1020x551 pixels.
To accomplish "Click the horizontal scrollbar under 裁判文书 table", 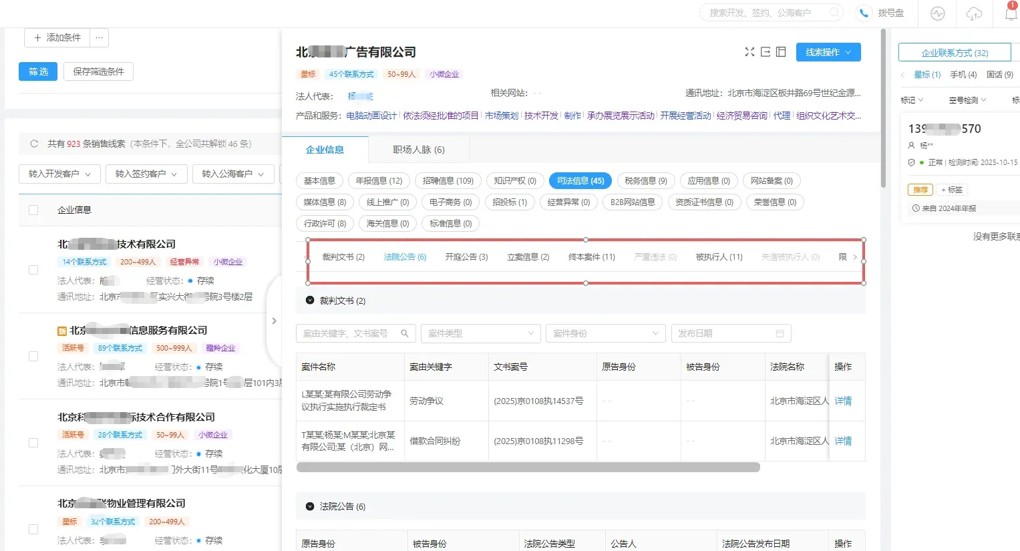I will (528, 468).
